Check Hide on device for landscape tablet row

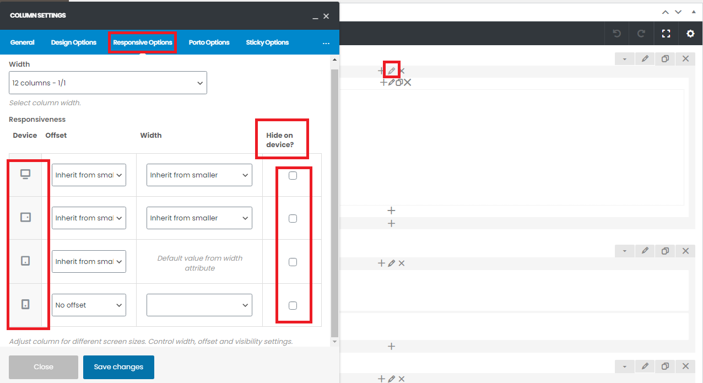click(293, 218)
